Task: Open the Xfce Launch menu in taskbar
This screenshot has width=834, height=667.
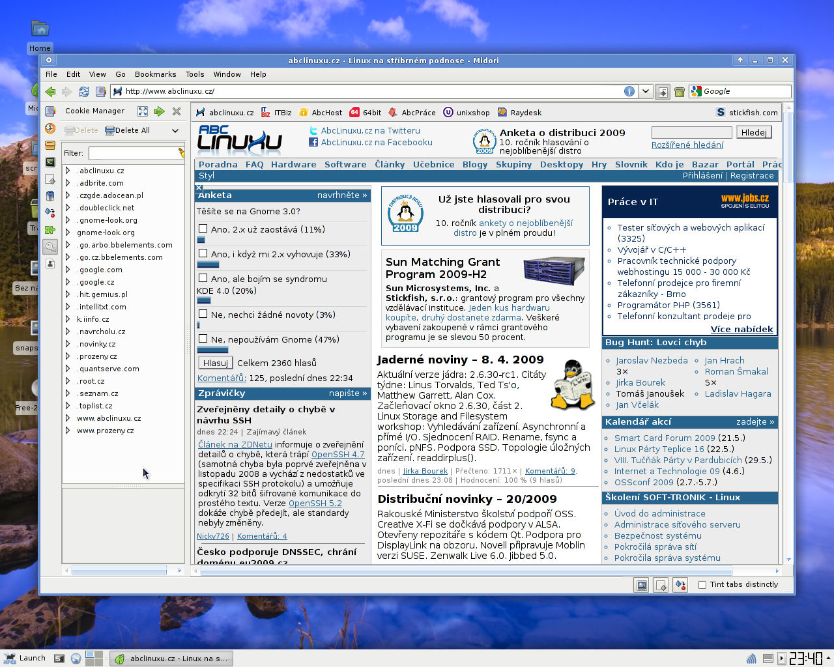Action: [25, 659]
